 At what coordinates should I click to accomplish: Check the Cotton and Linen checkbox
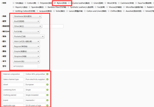pos(85,11)
